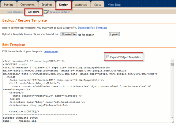Click the Choose File button
Image resolution: width=176 pixels, height=125 pixels.
[69, 34]
